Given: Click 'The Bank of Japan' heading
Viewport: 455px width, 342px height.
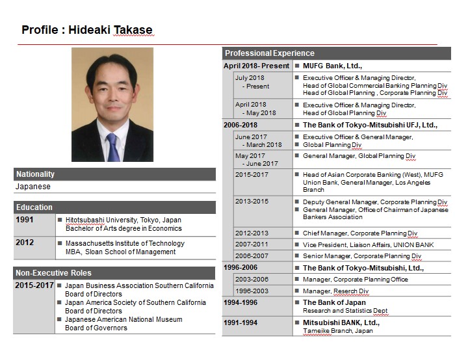Looking at the screenshot, I should coord(334,302).
